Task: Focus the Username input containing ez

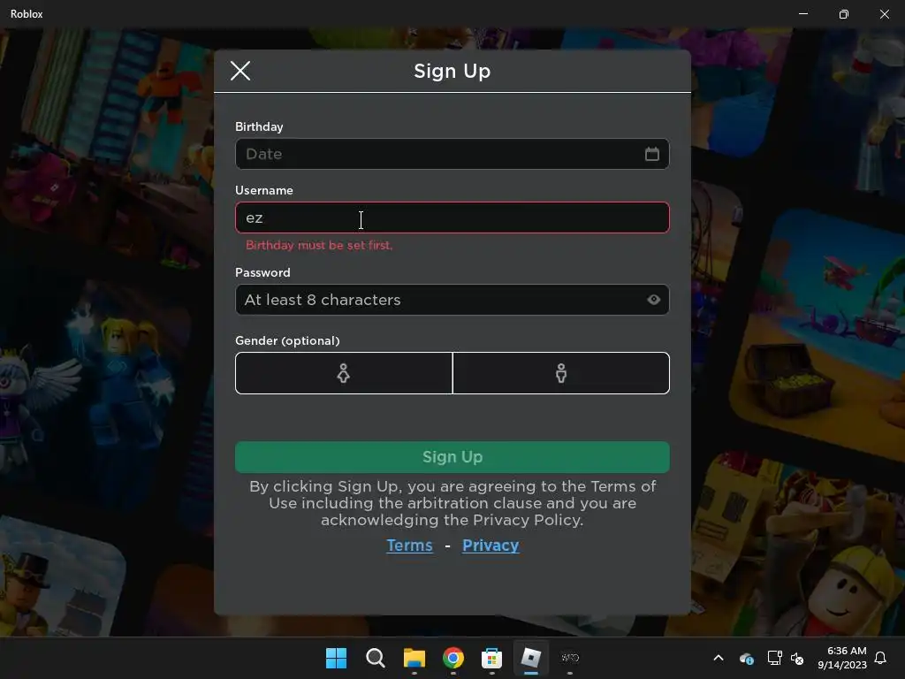Action: point(452,217)
